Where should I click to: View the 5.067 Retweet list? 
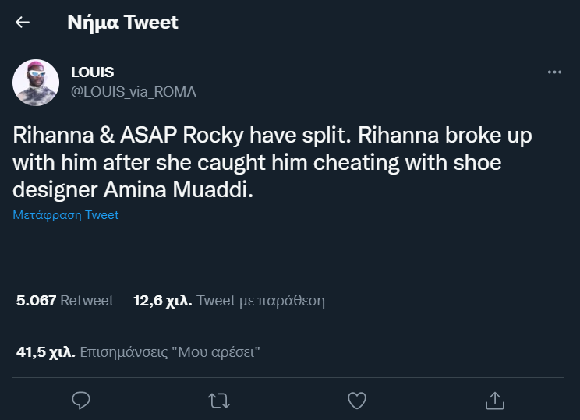(65, 300)
